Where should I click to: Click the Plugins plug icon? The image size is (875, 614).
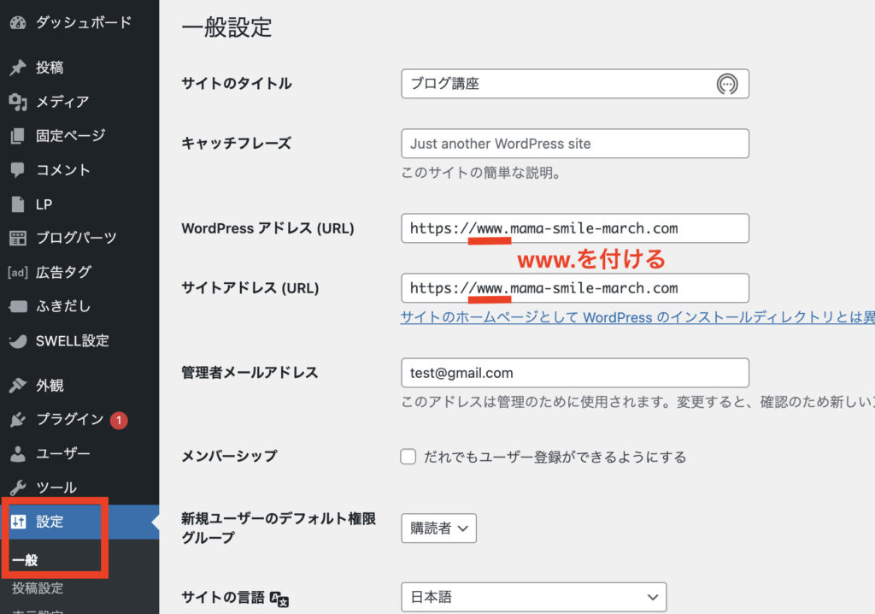click(x=18, y=420)
